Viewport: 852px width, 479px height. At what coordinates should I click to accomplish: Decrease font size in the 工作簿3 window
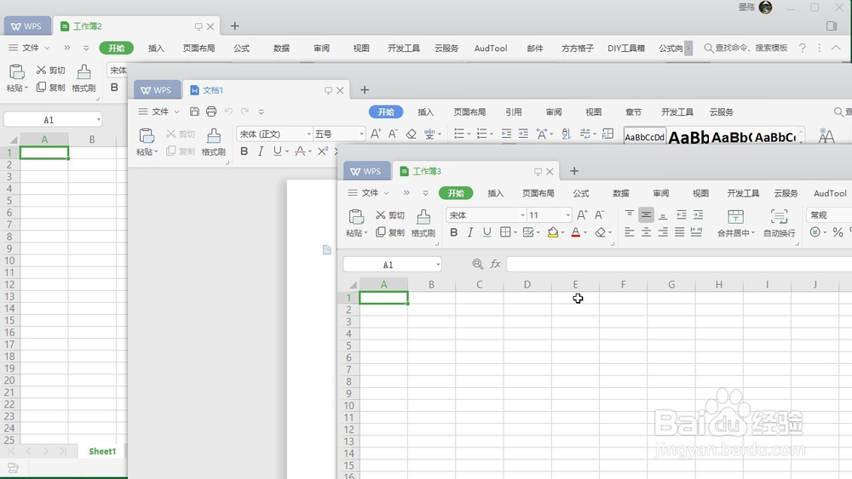(599, 214)
